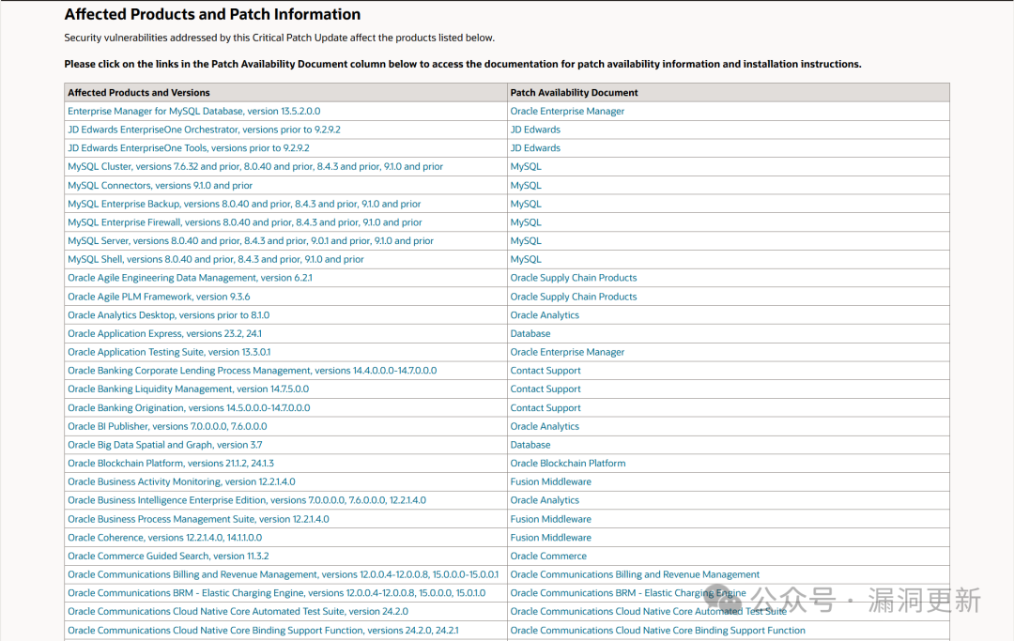Open Oracle Blockchain Platform versions link
The height and width of the screenshot is (641, 1014).
171,464
